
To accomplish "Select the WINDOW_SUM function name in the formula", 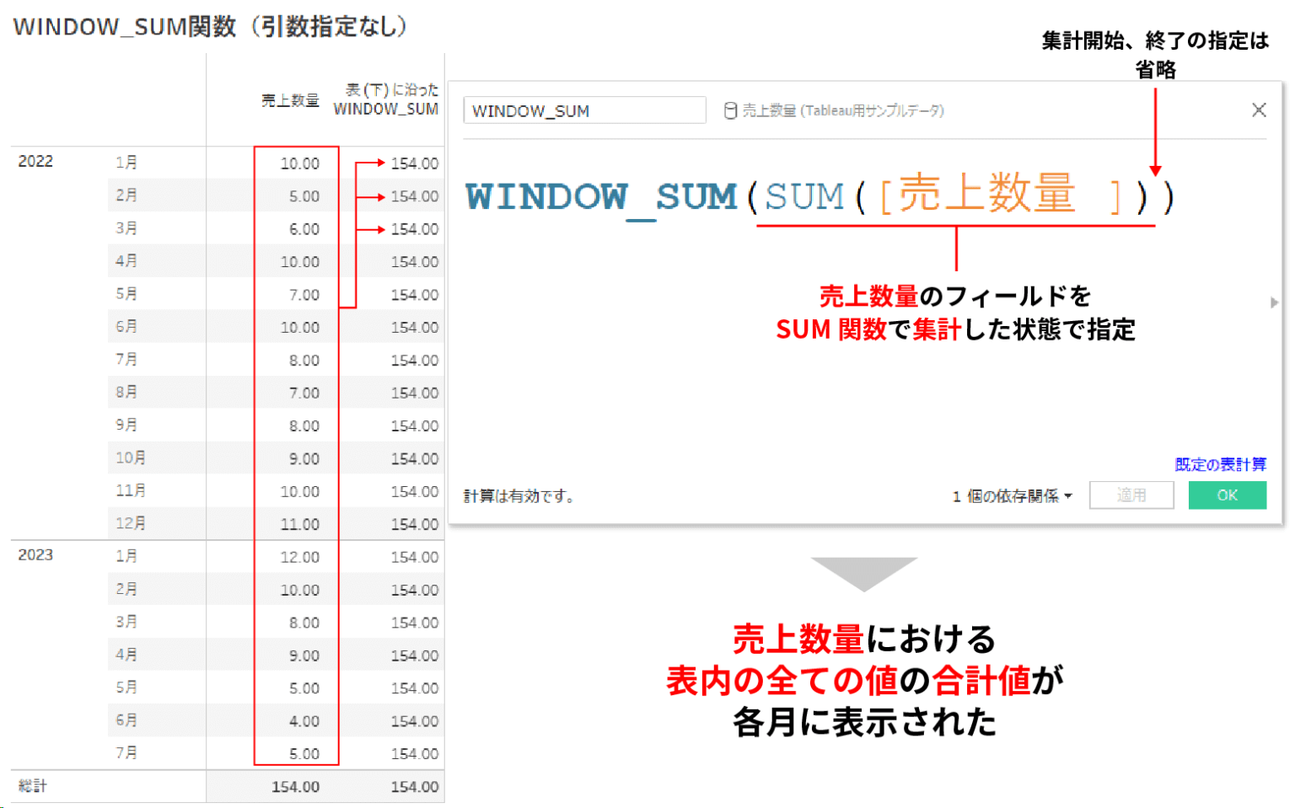I will pyautogui.click(x=600, y=196).
